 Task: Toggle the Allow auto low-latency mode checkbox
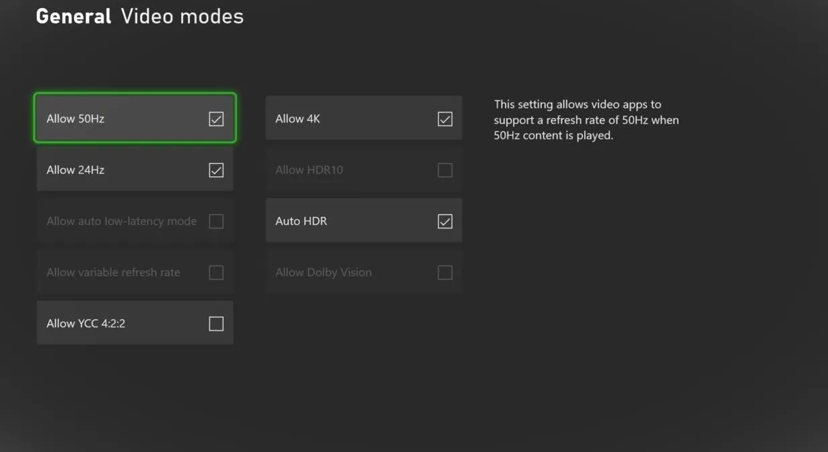[x=216, y=222]
